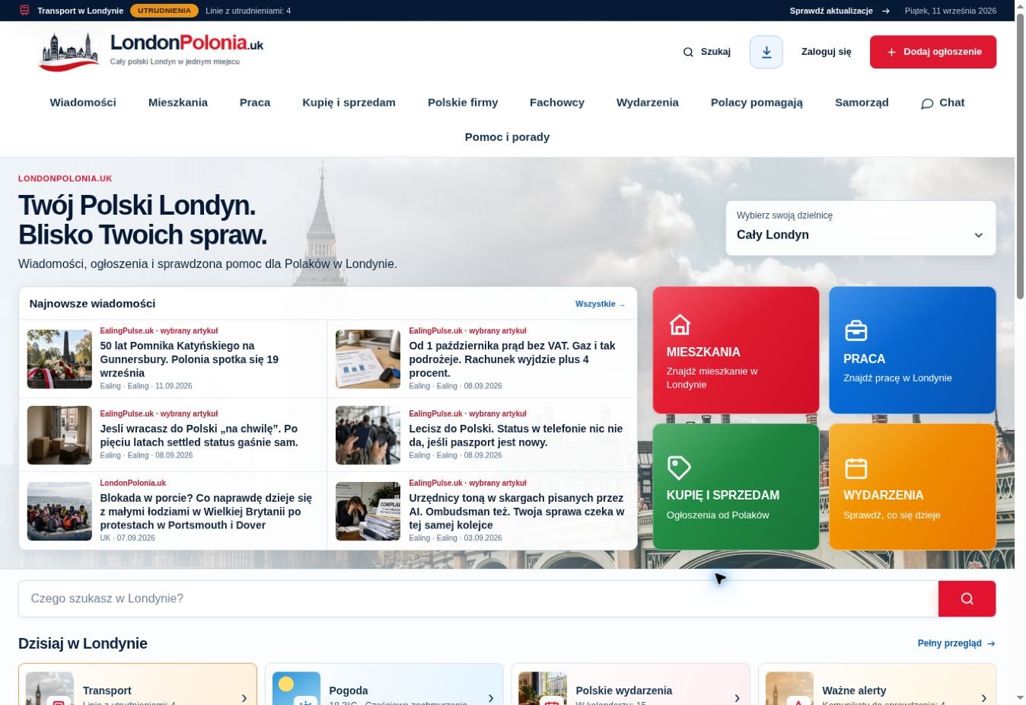This screenshot has height=705, width=1026.
Task: Expand the Ważne alerty card chevron
Action: point(983,697)
